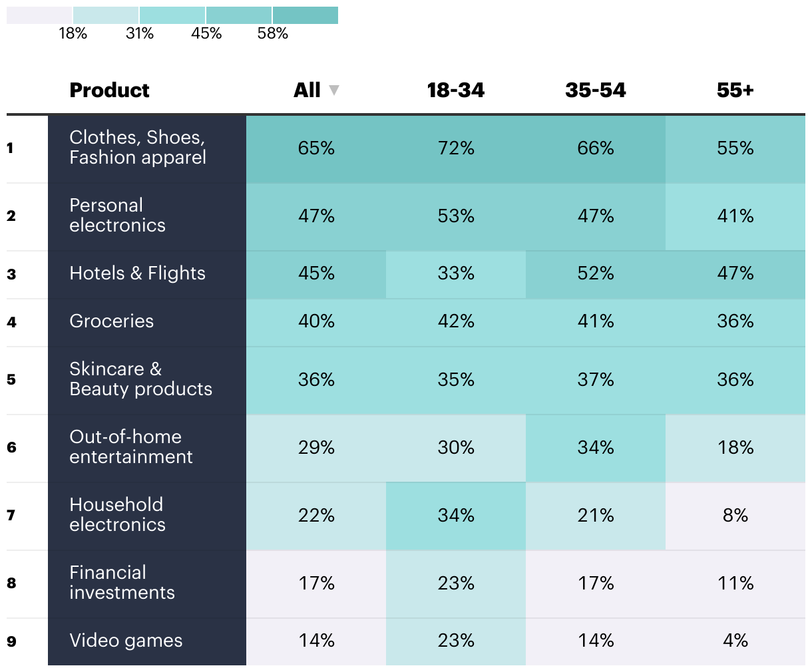
Task: Sort table by the All column
Action: pos(307,90)
